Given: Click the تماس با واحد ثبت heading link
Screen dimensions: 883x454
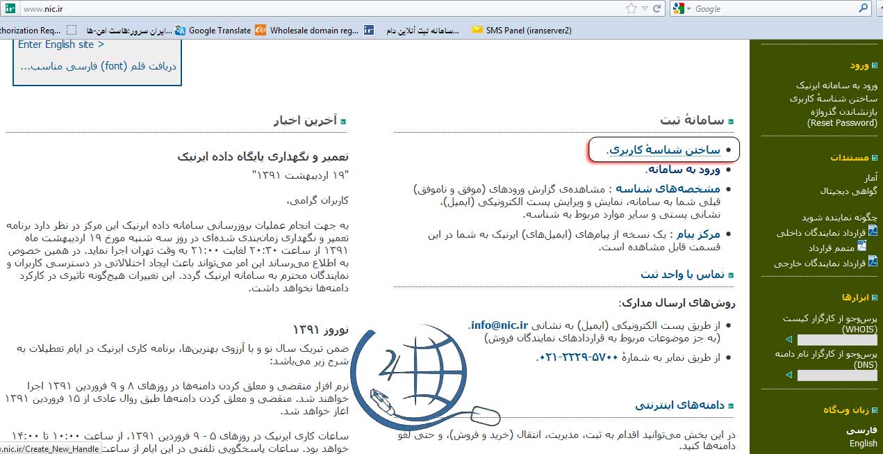Looking at the screenshot, I should click(682, 275).
